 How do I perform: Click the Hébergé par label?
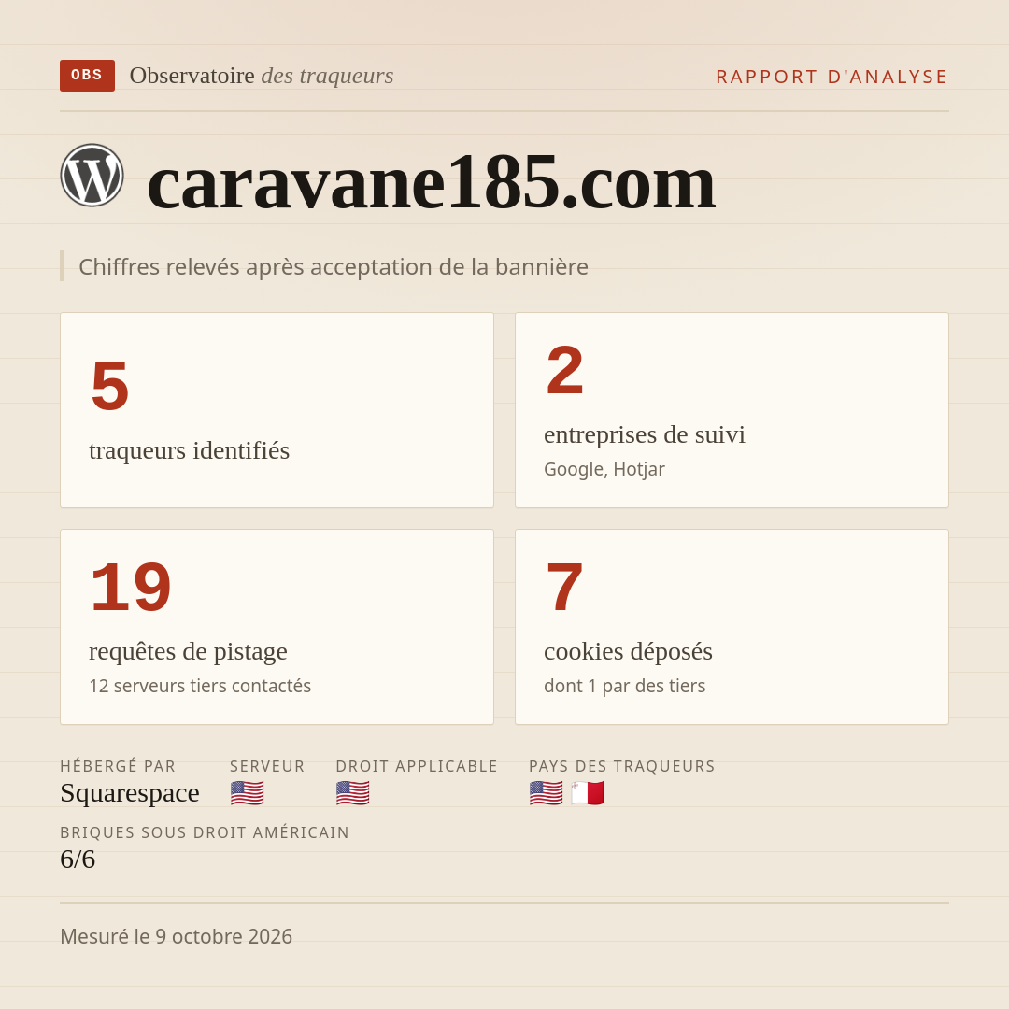point(118,766)
